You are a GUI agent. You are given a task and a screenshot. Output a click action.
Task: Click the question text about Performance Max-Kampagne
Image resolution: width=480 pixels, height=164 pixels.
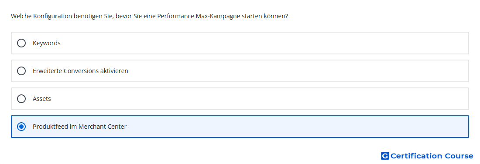(149, 16)
